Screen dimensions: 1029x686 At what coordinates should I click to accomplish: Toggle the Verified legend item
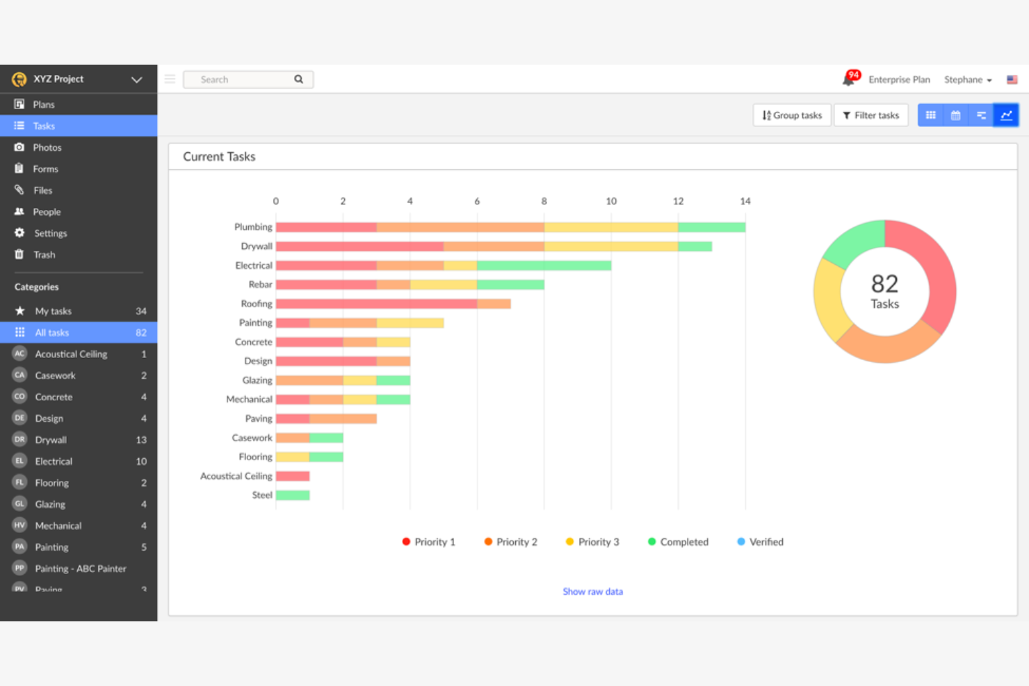point(759,541)
